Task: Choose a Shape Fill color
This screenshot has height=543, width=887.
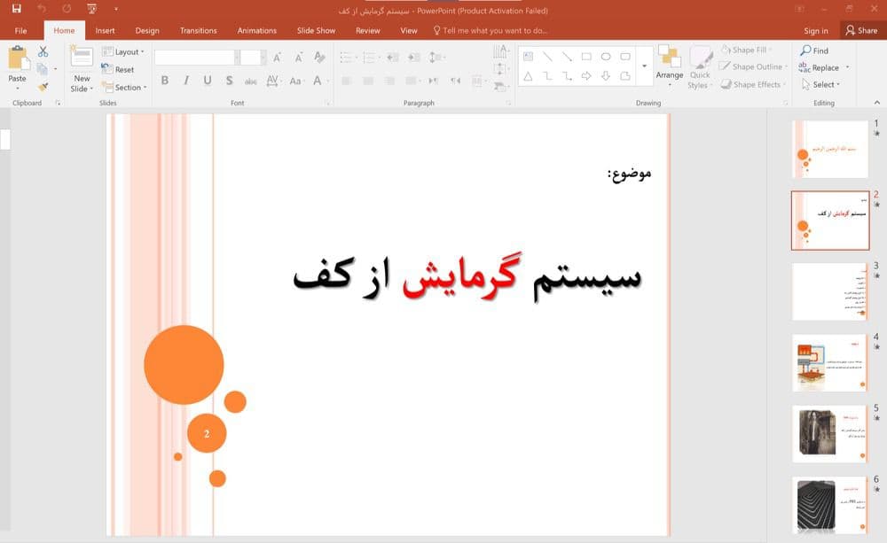Action: (747, 50)
